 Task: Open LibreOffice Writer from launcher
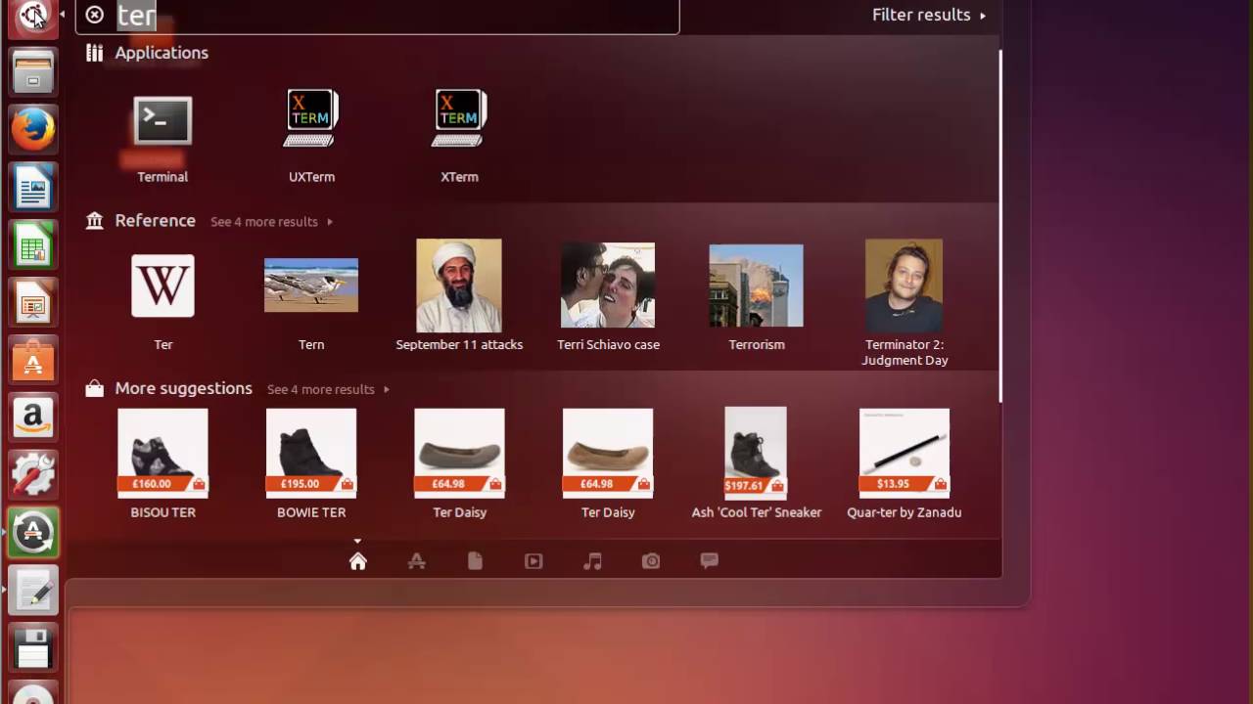click(33, 188)
